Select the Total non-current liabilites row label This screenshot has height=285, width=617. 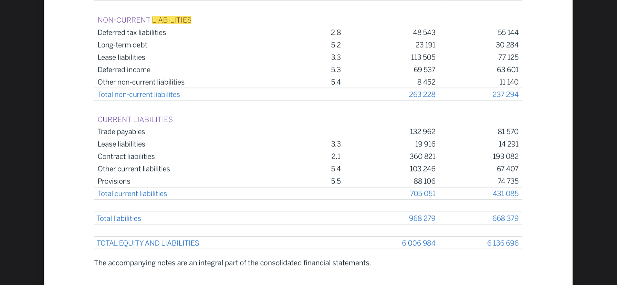point(138,94)
